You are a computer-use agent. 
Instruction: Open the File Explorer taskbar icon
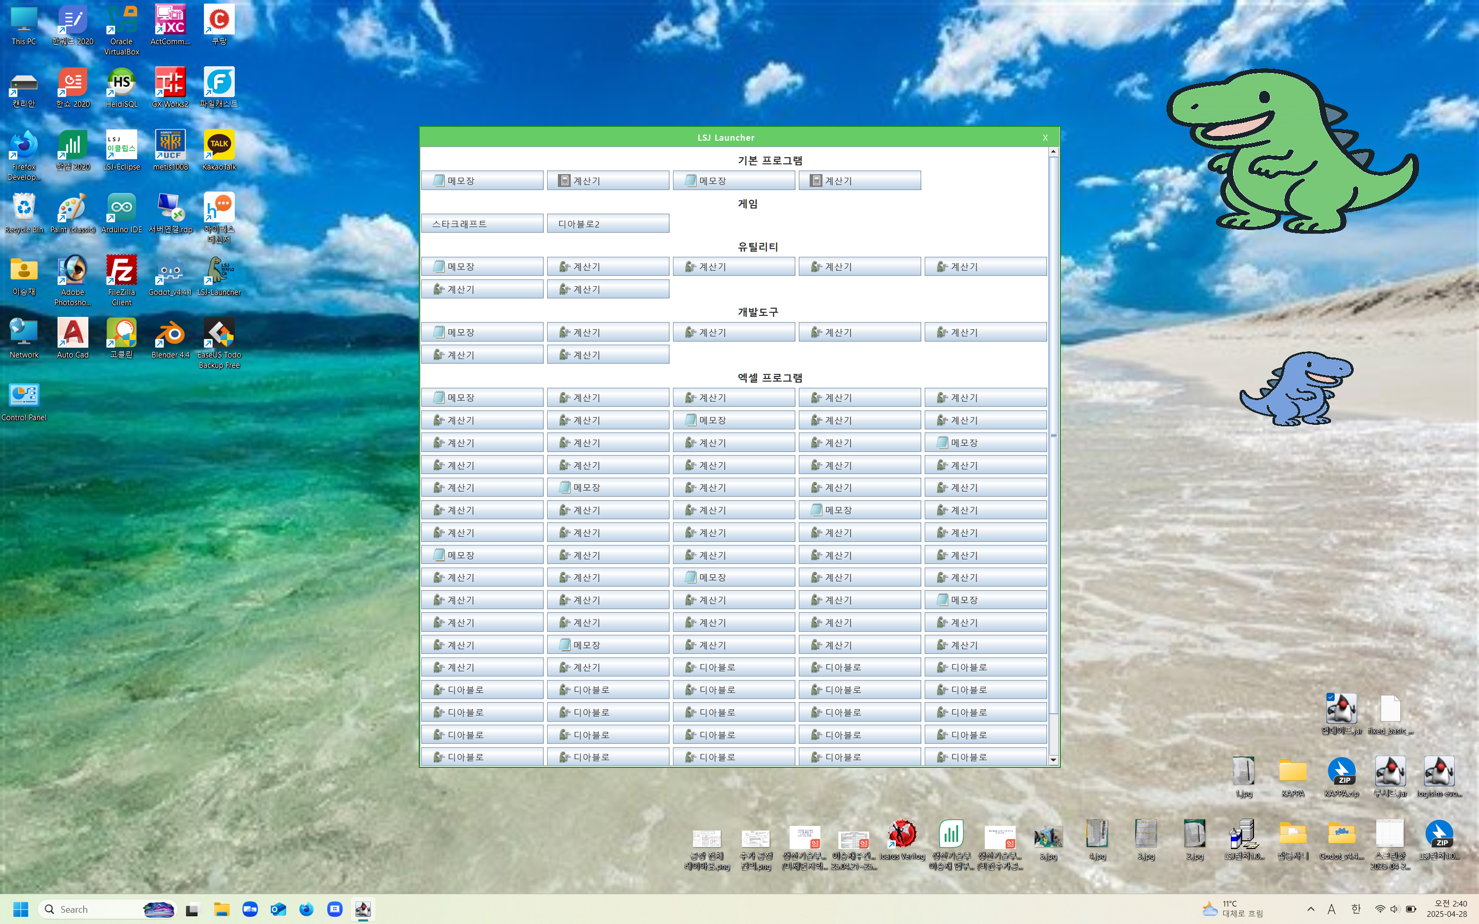[x=221, y=909]
